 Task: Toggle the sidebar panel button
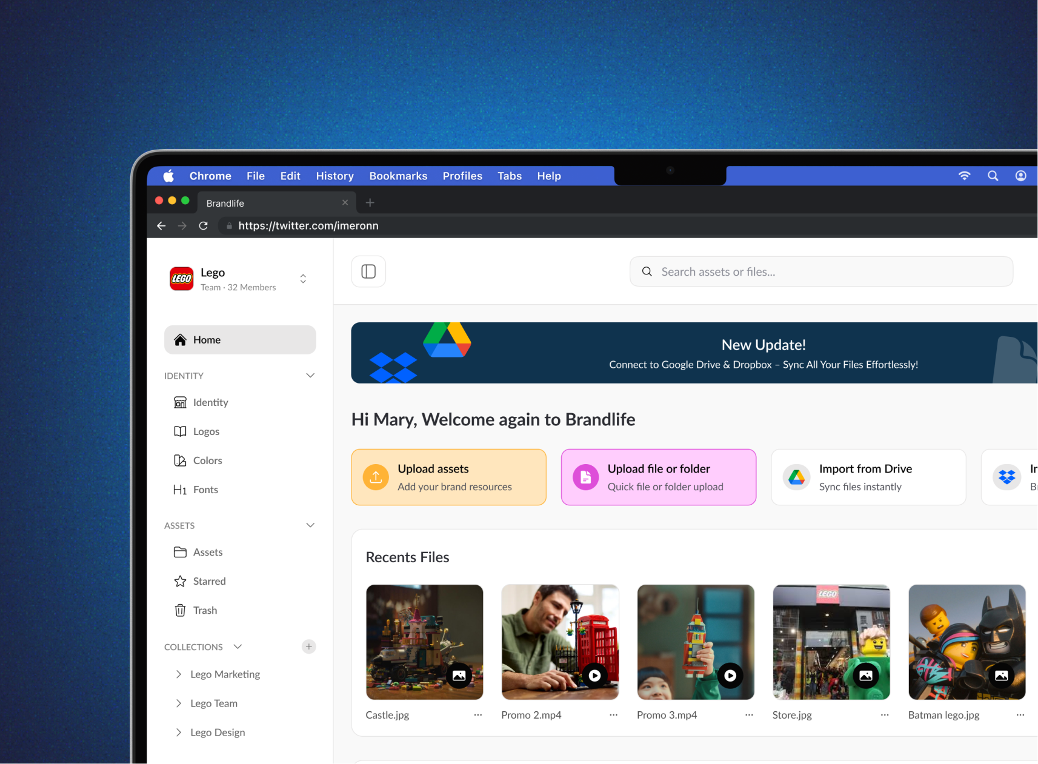tap(368, 271)
